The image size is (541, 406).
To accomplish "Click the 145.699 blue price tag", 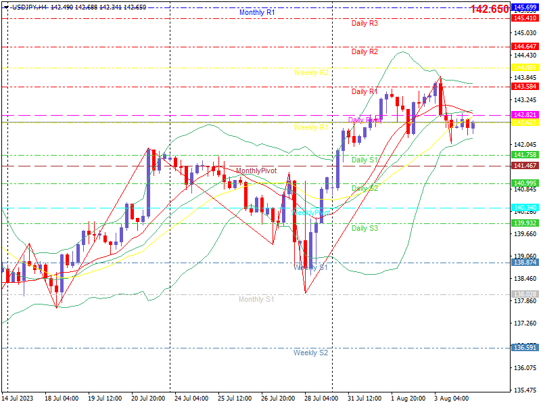I will pyautogui.click(x=525, y=7).
